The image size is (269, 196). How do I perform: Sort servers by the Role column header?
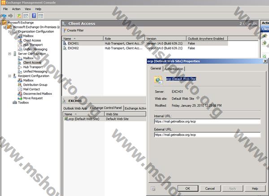[x=124, y=39]
